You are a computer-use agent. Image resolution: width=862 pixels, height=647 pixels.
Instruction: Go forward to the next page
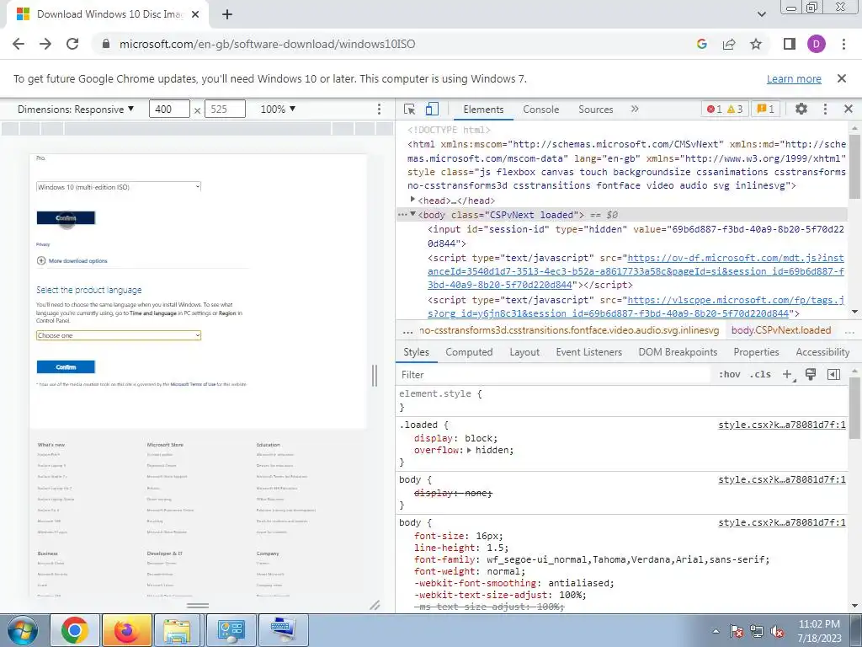(x=45, y=44)
